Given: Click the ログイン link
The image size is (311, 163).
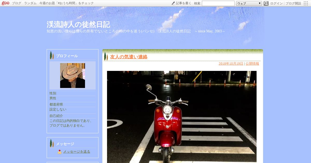Looking at the screenshot, I should pos(277,3).
